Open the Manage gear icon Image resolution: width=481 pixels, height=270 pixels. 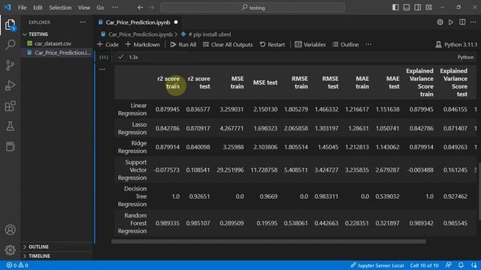click(x=10, y=250)
